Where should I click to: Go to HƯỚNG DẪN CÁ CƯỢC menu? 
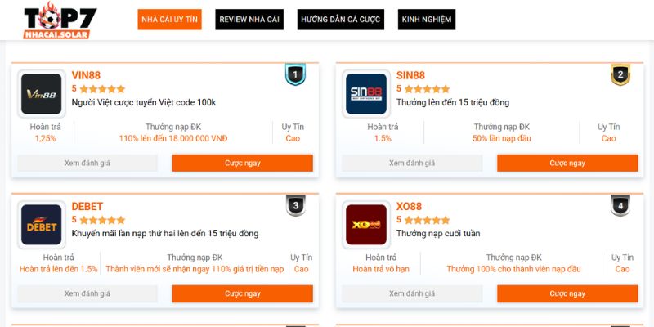(341, 20)
